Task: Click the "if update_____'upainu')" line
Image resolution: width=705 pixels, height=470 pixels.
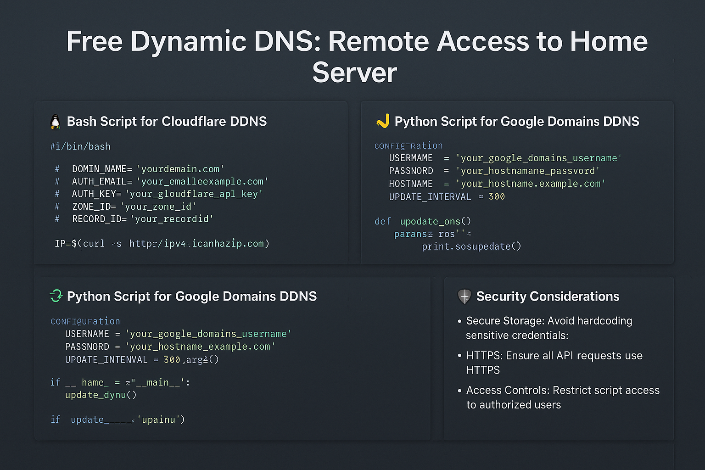Action: pos(117,420)
